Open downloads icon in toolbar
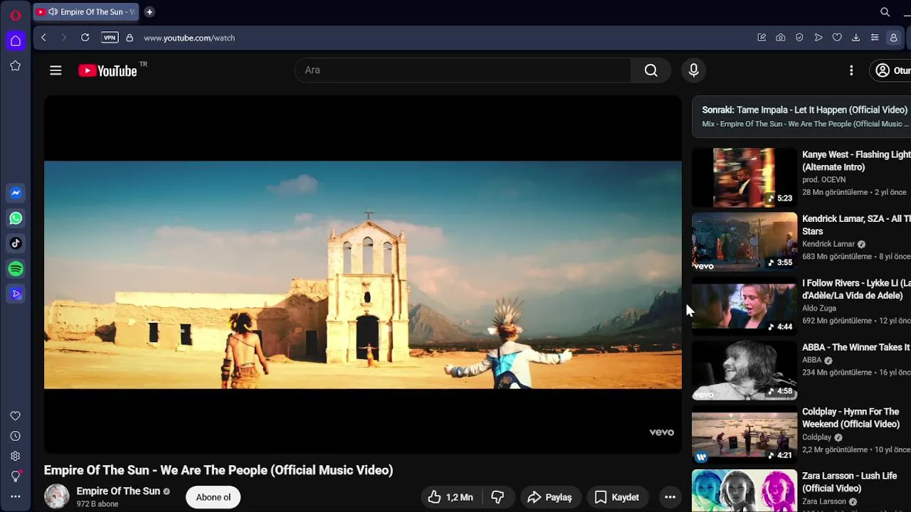The height and width of the screenshot is (512, 911). click(x=855, y=38)
